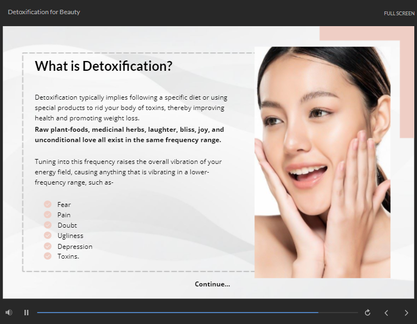
Task: Select the check icon next to Depression
Action: (x=47, y=246)
